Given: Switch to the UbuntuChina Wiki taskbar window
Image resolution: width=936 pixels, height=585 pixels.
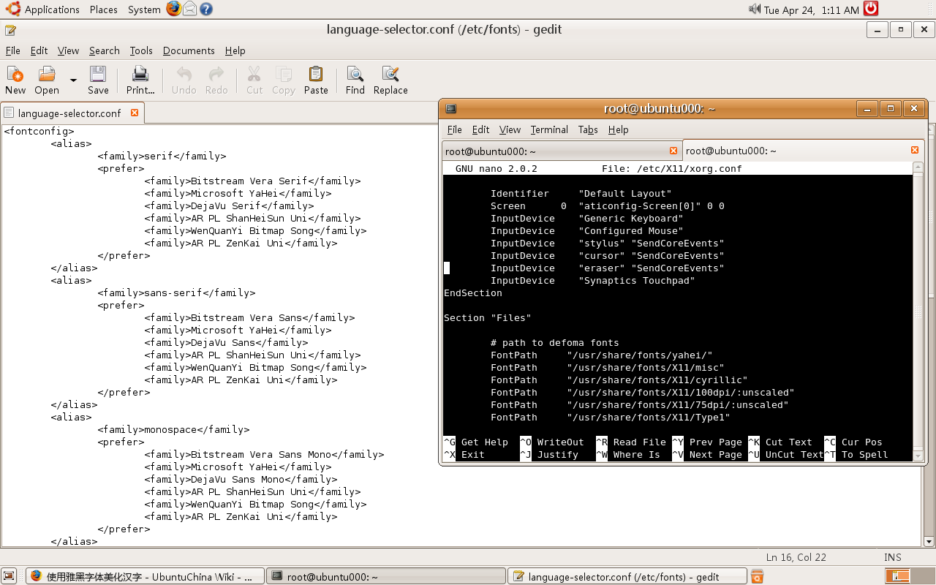Looking at the screenshot, I should (145, 576).
